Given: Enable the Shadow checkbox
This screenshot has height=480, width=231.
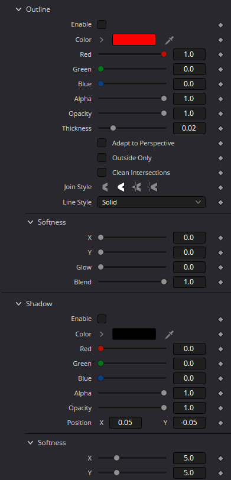Looking at the screenshot, I should coord(102,319).
